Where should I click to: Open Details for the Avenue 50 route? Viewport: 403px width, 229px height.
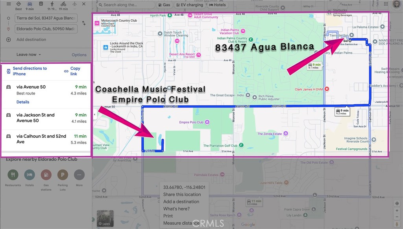23,102
